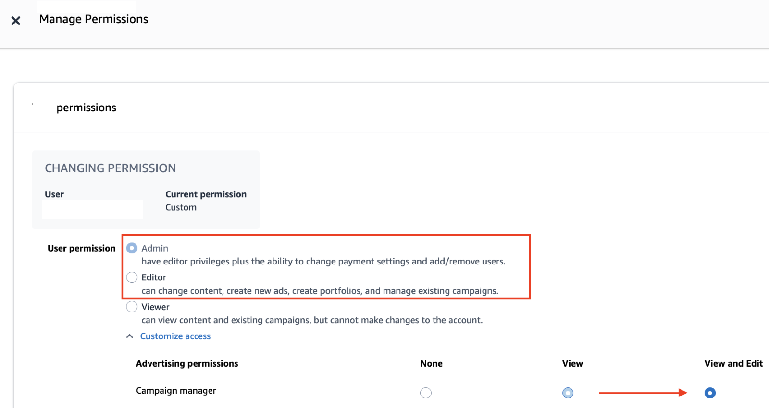
Task: Click the None column header
Action: (431, 364)
